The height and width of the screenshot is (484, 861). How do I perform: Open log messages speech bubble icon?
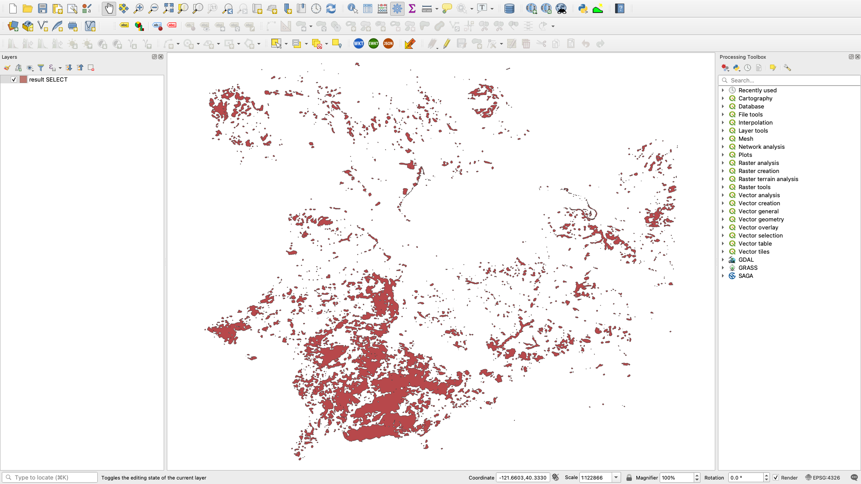[x=854, y=478]
